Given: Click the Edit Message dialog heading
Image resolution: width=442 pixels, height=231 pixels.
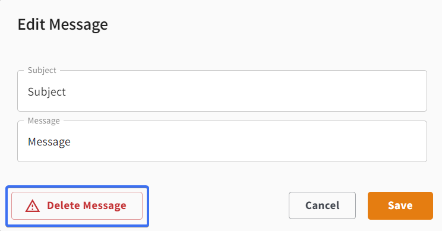Looking at the screenshot, I should [x=63, y=24].
